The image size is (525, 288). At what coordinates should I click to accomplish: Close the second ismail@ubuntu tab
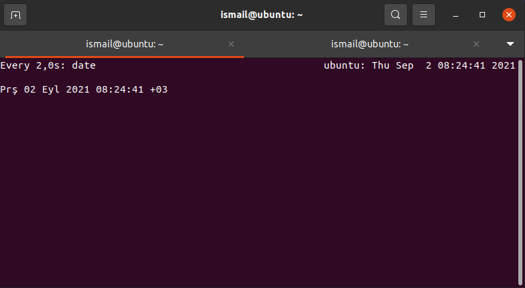[476, 44]
